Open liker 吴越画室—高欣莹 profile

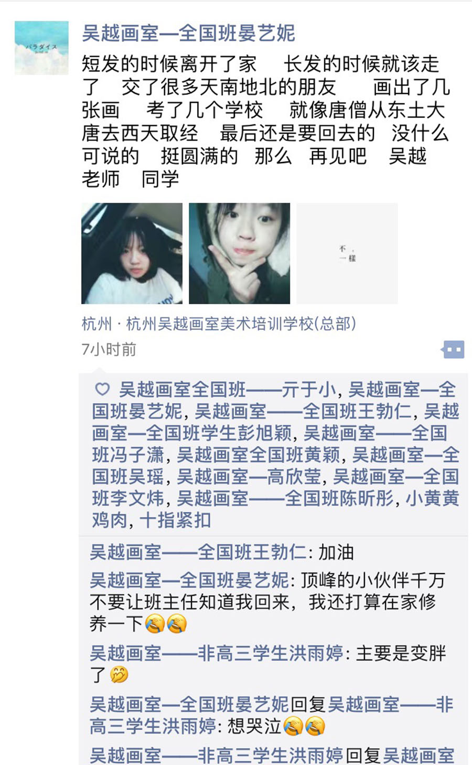click(249, 477)
